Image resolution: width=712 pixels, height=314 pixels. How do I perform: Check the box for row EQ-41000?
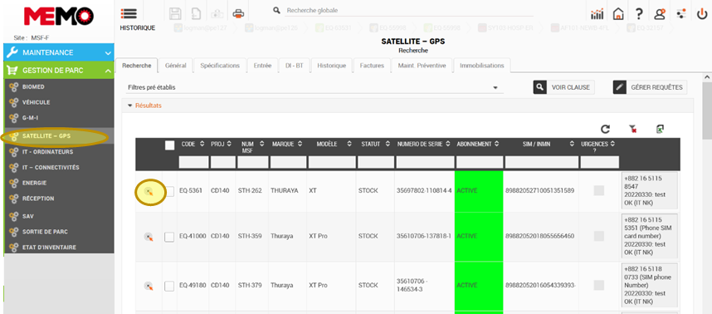pos(169,237)
